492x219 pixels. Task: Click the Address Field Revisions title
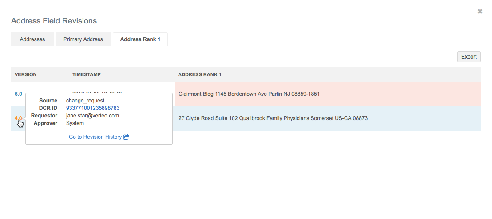54,21
